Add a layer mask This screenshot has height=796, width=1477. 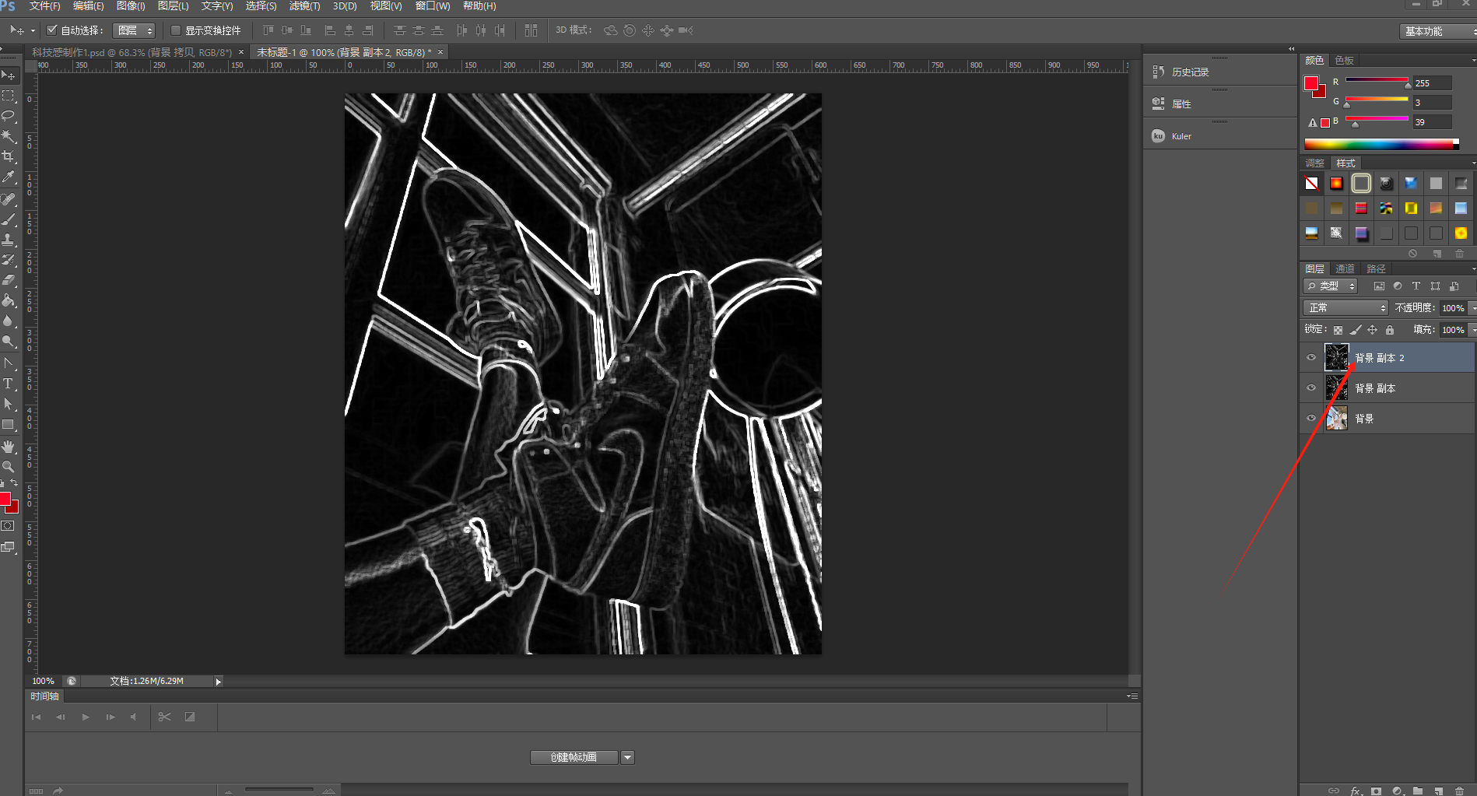[x=1376, y=791]
